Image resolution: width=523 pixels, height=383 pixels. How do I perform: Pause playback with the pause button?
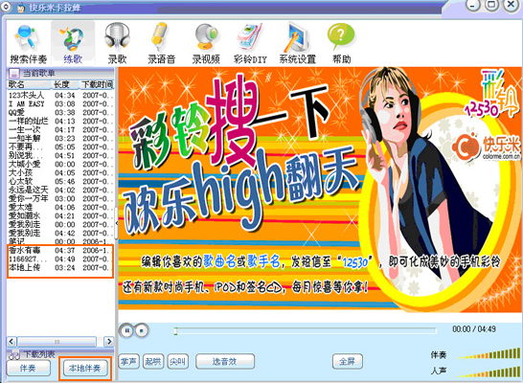pyautogui.click(x=127, y=330)
